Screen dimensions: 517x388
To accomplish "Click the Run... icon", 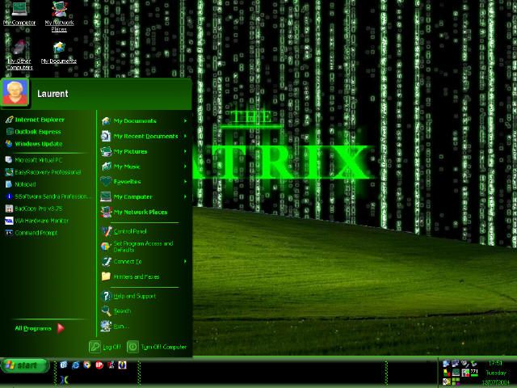I will coord(106,326).
